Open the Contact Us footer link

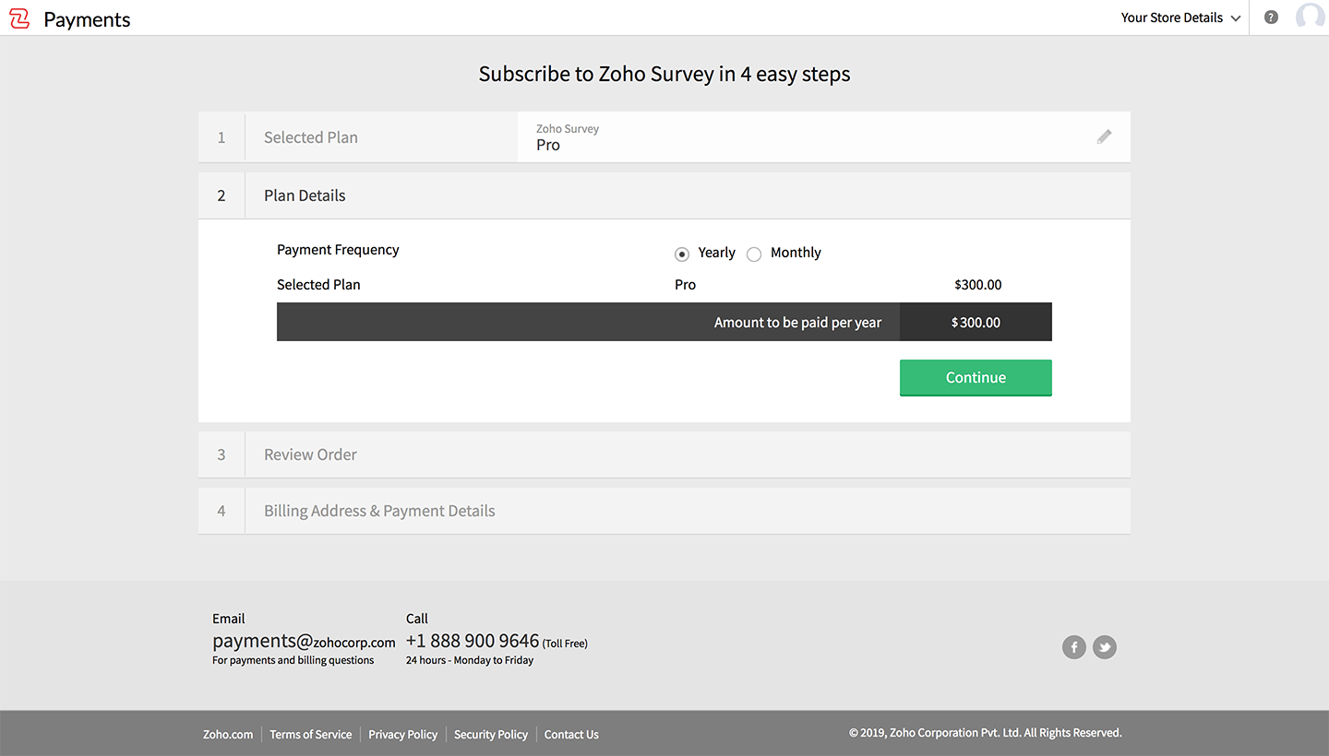(x=571, y=735)
